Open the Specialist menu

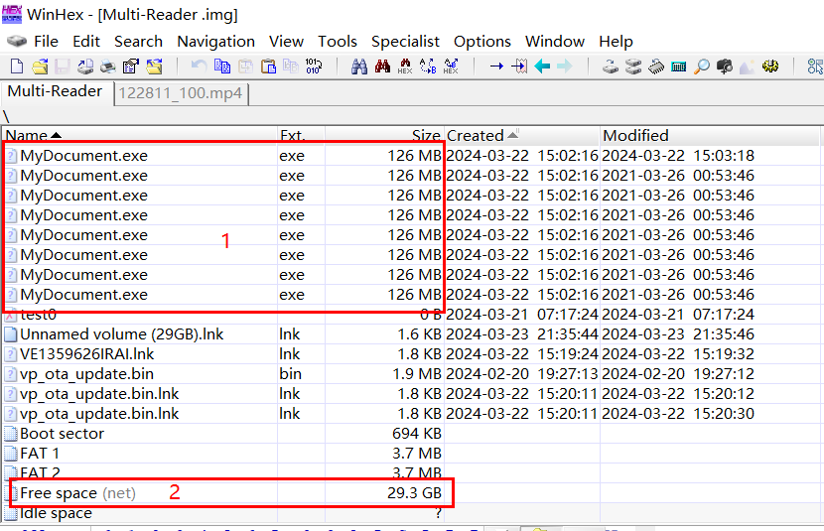tap(405, 42)
